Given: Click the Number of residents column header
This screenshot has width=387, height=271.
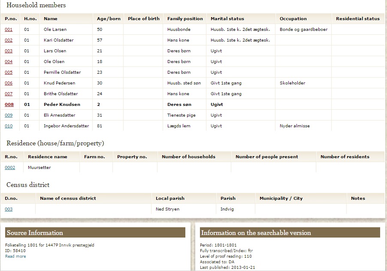Looking at the screenshot, I should pos(345,157).
